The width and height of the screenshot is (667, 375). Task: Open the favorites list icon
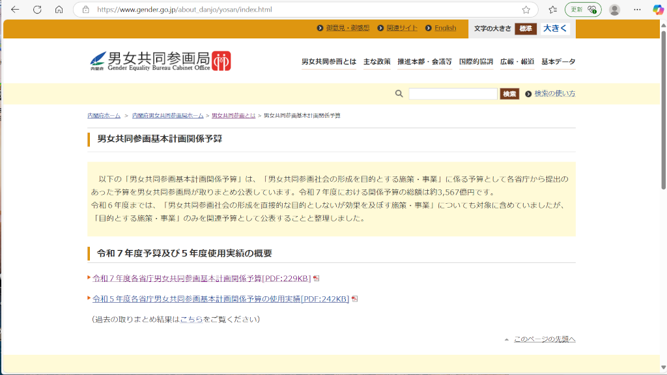click(552, 10)
